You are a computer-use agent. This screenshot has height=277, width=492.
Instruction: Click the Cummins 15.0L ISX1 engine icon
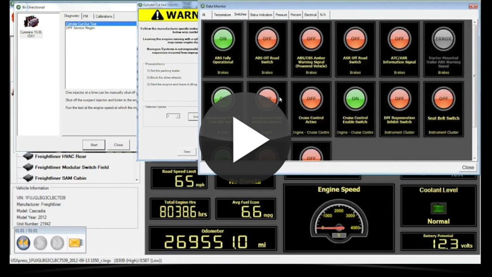(x=31, y=22)
